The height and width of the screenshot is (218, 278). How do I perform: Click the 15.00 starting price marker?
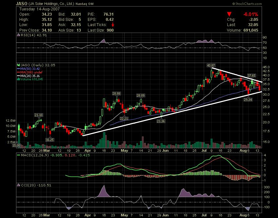(x=16, y=146)
